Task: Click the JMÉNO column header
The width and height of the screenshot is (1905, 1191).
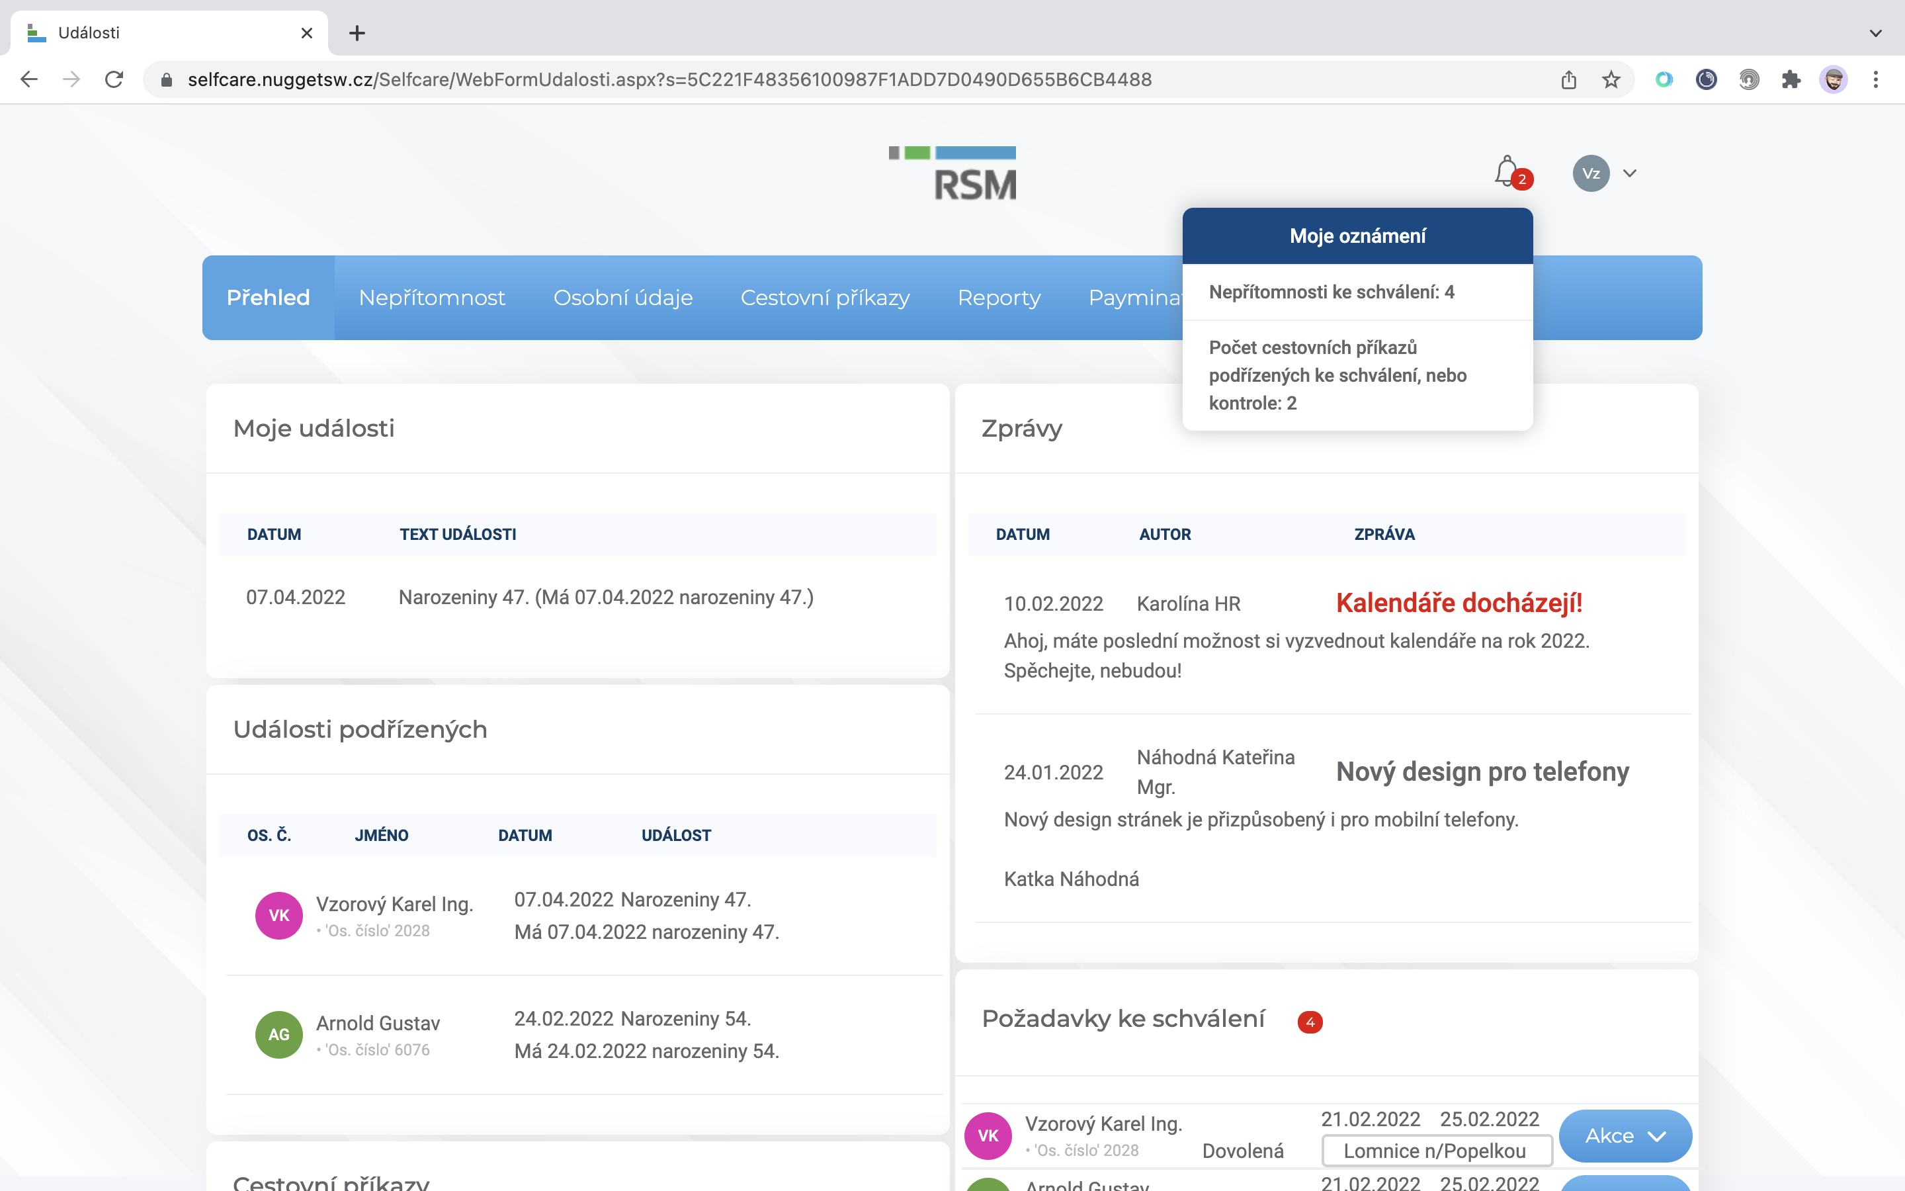Action: [382, 835]
